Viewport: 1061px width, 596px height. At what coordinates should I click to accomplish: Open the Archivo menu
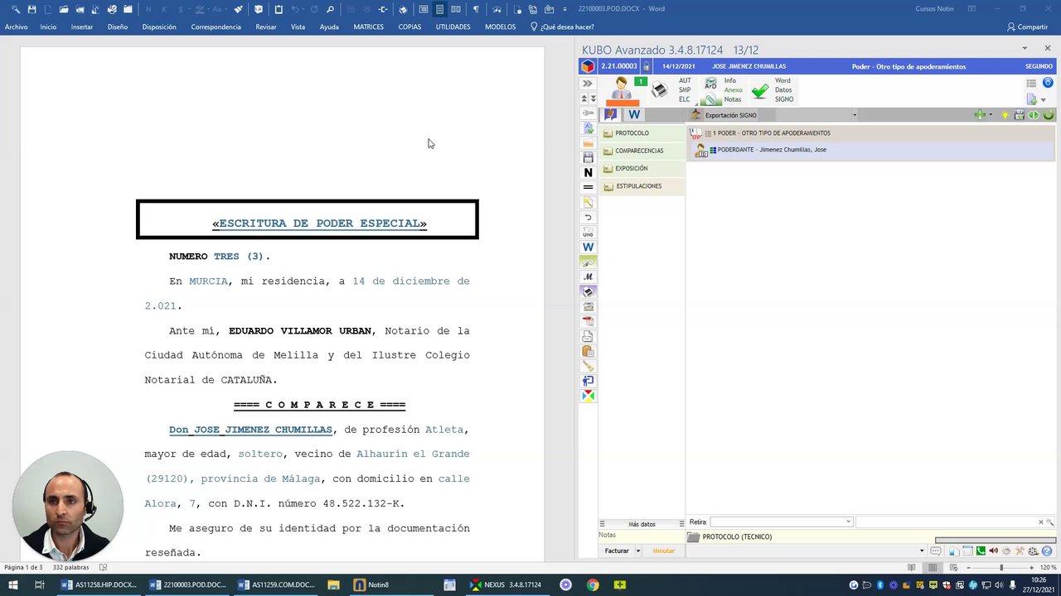point(16,26)
